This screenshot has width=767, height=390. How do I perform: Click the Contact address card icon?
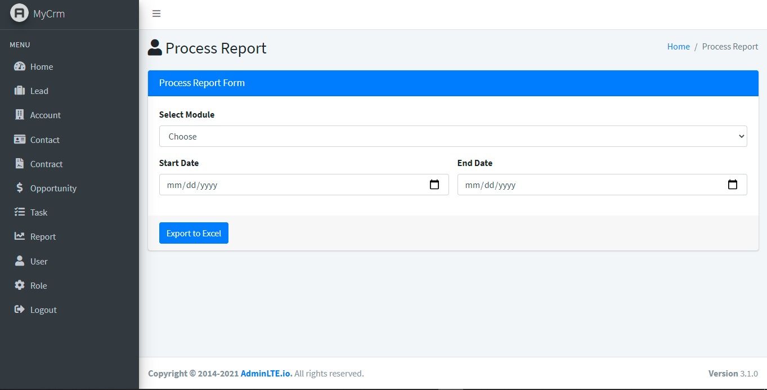20,140
